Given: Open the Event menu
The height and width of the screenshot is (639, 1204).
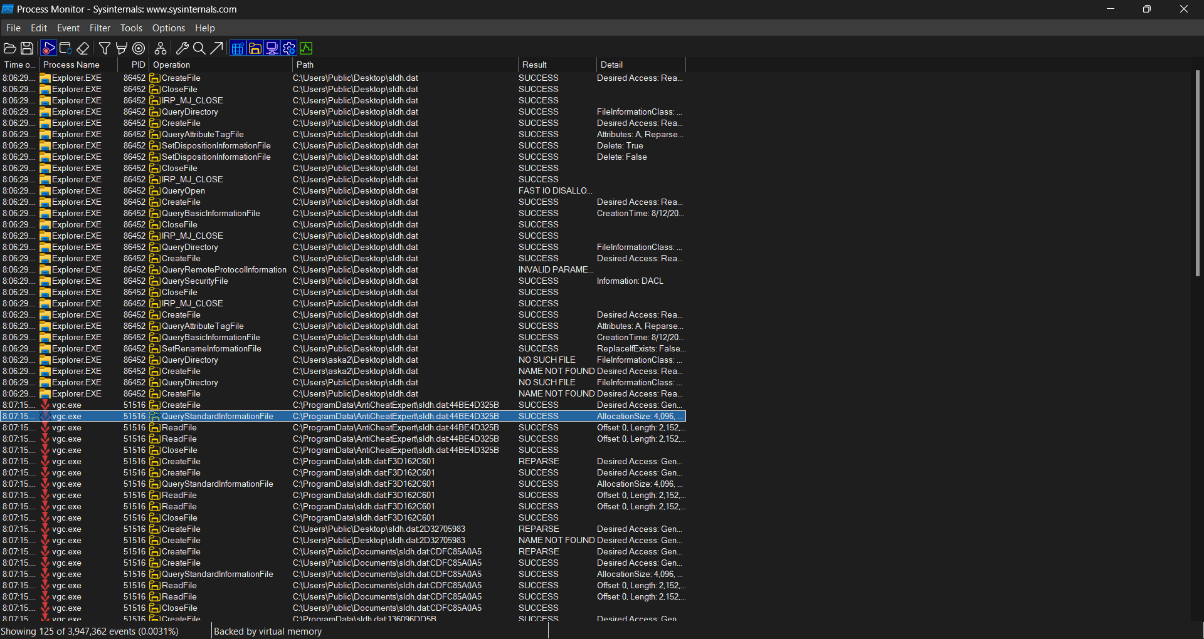Looking at the screenshot, I should (x=68, y=28).
